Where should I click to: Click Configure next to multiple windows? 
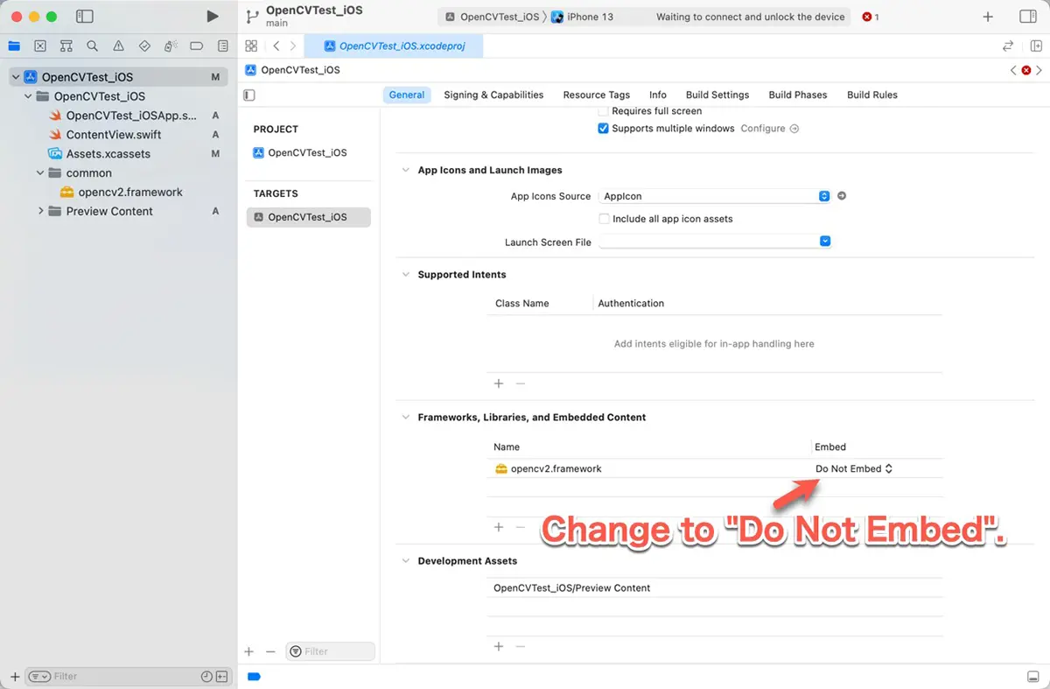(769, 129)
